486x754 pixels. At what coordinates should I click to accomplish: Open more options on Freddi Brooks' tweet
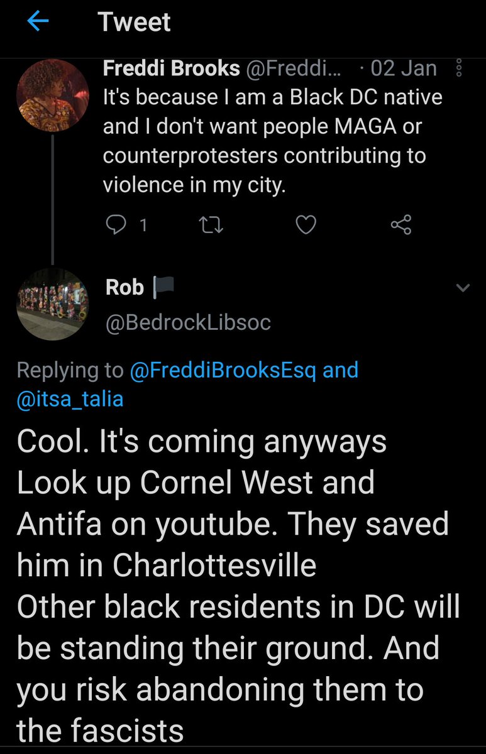click(458, 68)
